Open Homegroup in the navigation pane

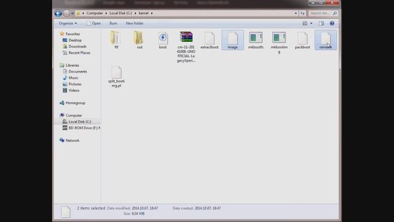click(73, 103)
